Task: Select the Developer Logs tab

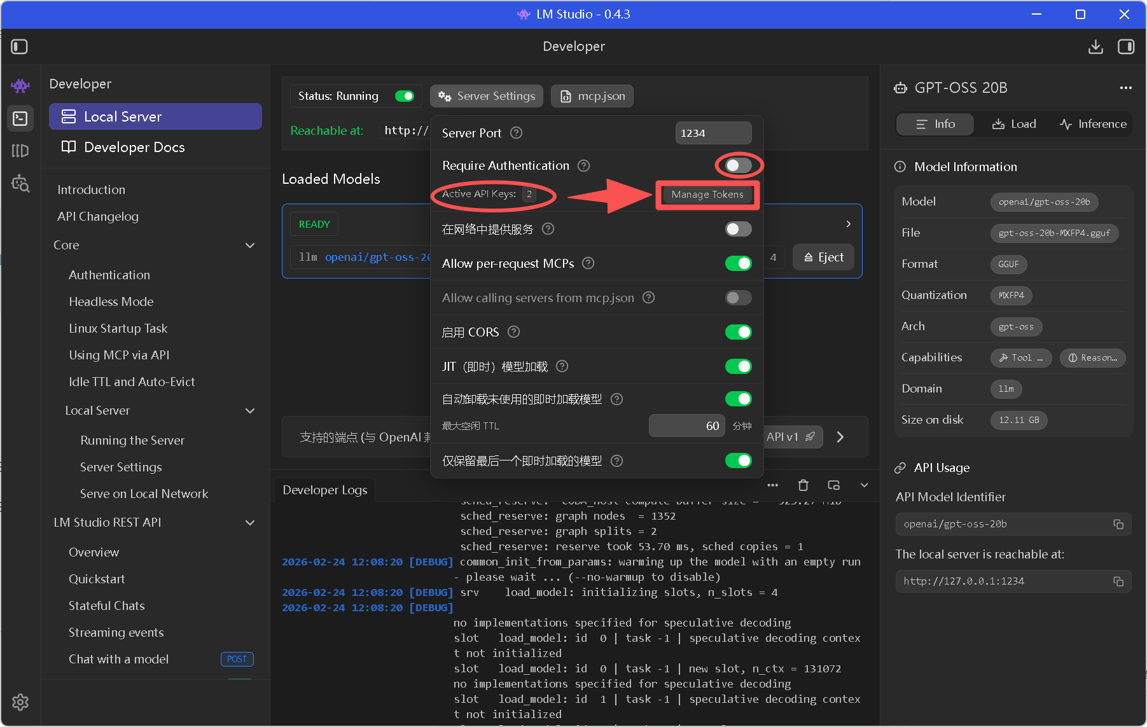Action: 325,490
